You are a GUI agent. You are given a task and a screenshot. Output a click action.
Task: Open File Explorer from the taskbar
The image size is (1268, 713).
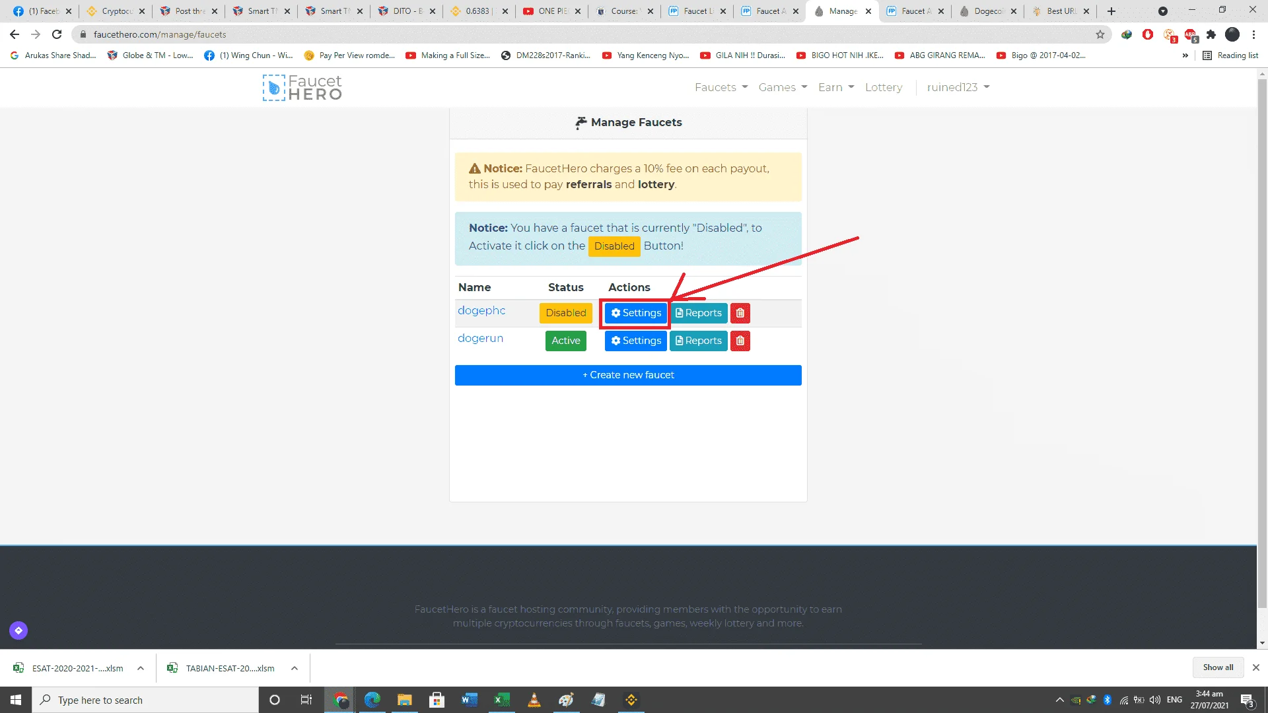tap(404, 700)
